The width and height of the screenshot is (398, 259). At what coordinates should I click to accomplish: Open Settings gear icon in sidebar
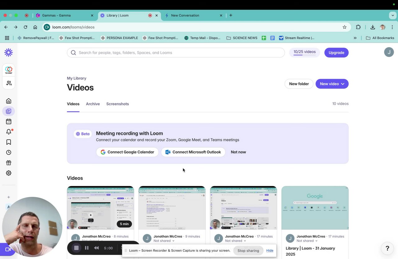(9, 173)
